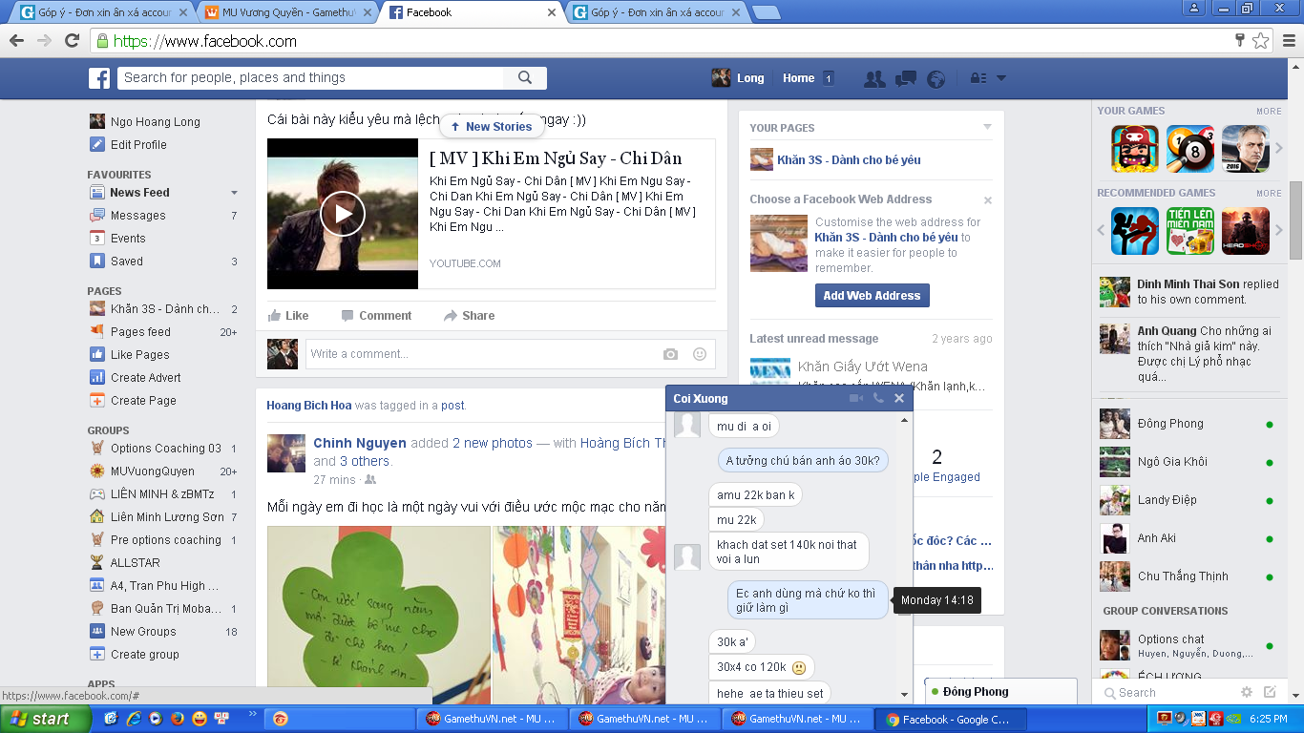Click the Home link in header
1304x733 pixels.
798,78
